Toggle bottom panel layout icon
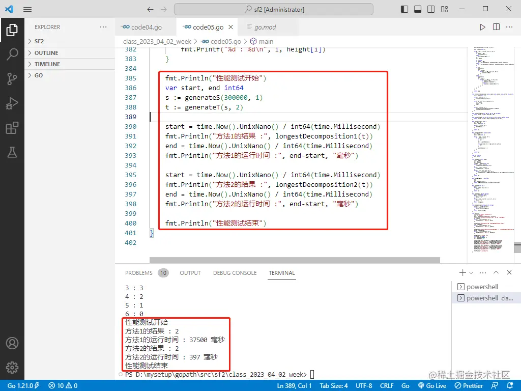521x391 pixels. pos(418,9)
